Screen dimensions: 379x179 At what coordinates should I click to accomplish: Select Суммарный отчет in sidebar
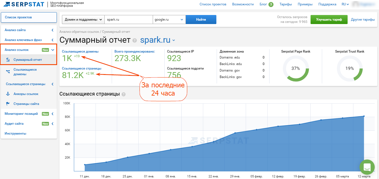pyautogui.click(x=28, y=60)
